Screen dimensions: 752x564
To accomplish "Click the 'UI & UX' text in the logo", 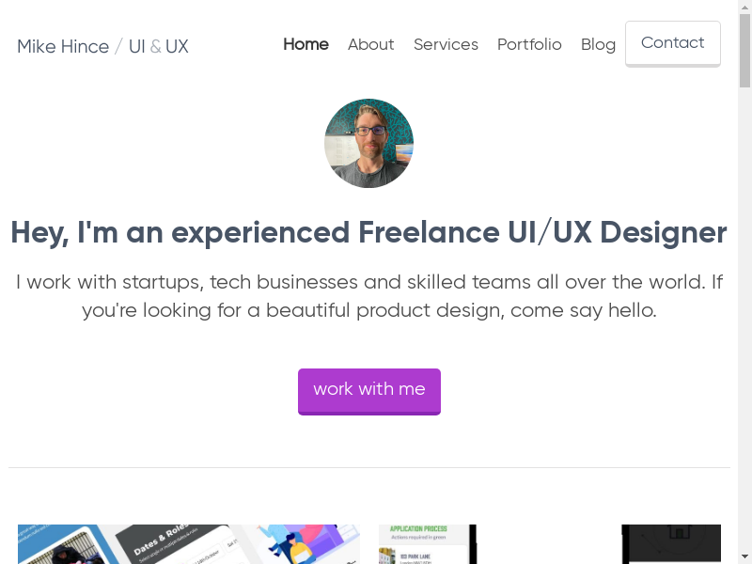I will pos(159,46).
